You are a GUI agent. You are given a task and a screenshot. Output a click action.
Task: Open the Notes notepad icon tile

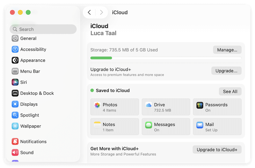97,125
